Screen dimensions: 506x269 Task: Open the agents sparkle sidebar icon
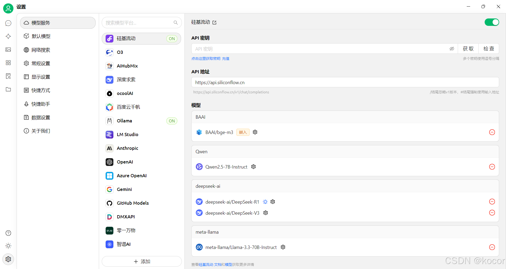click(8, 36)
